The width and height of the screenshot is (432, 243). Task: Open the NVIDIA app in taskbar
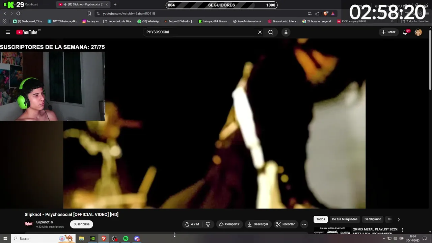(92, 239)
